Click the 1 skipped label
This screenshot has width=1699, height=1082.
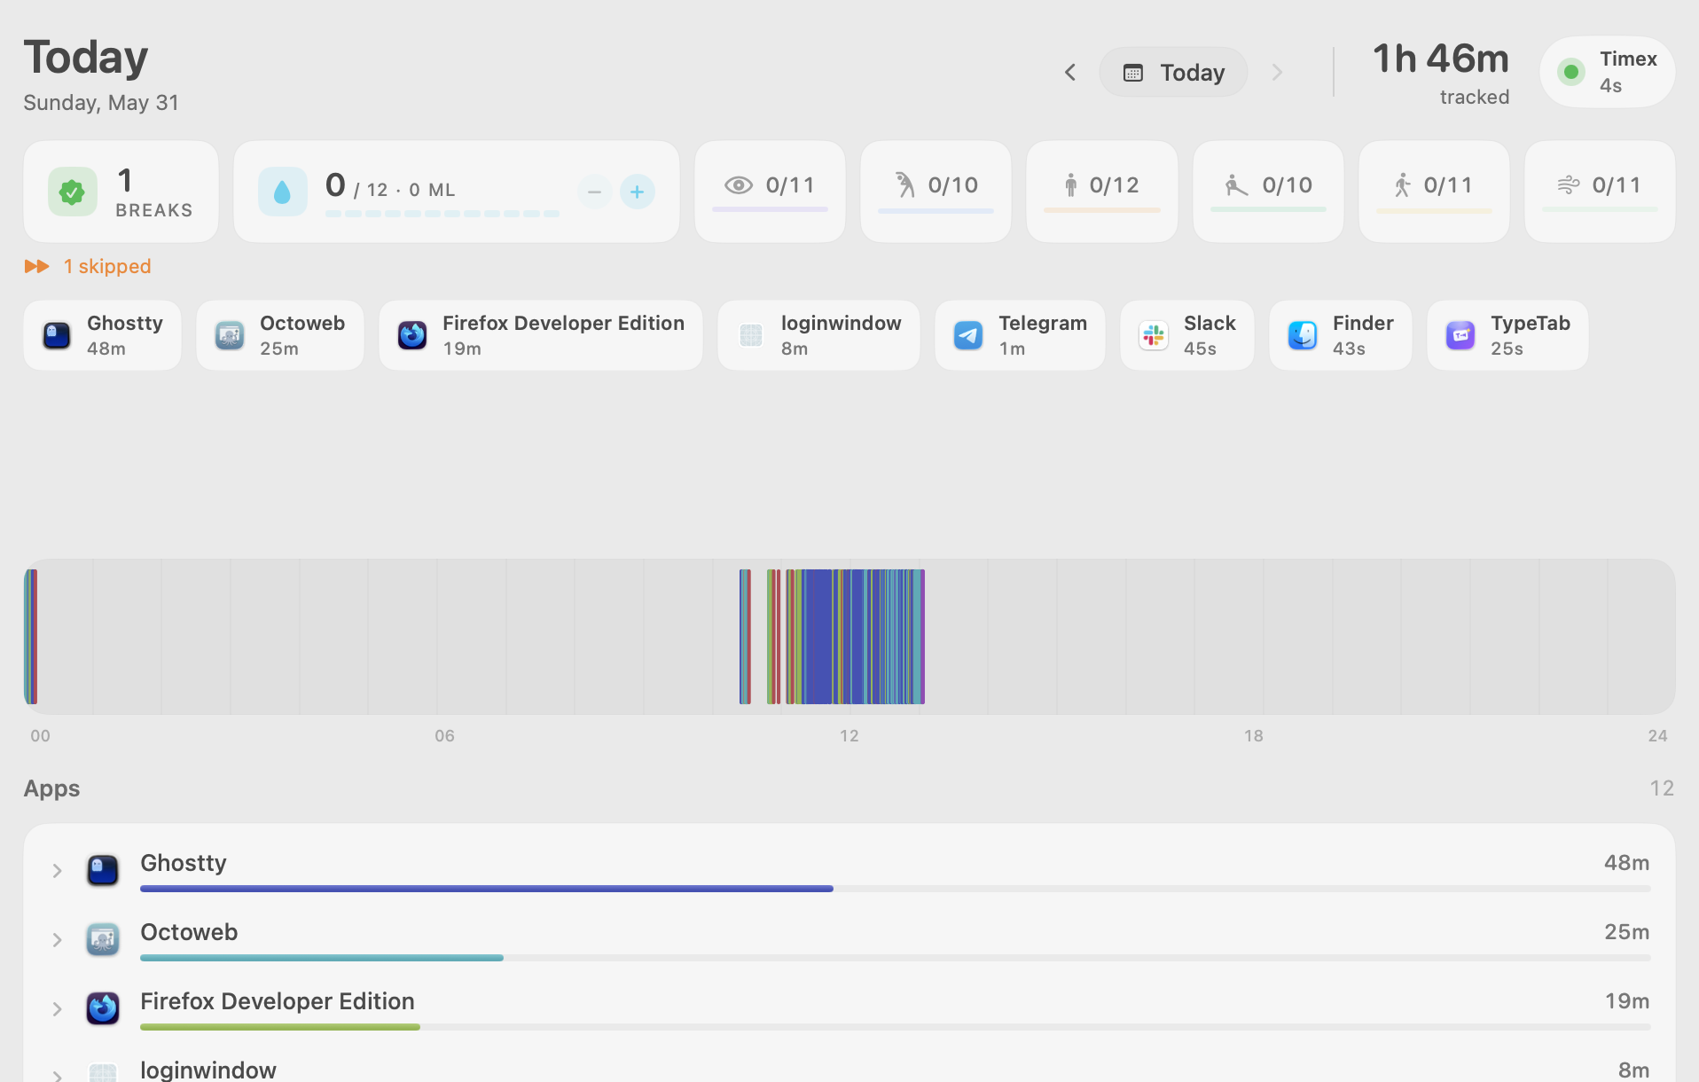pyautogui.click(x=107, y=266)
